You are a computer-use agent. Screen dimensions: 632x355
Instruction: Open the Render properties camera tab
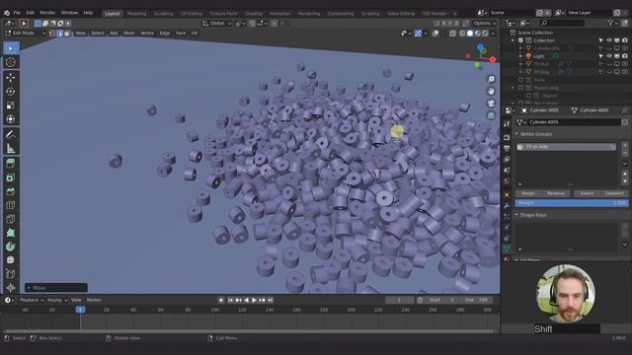pos(507,137)
